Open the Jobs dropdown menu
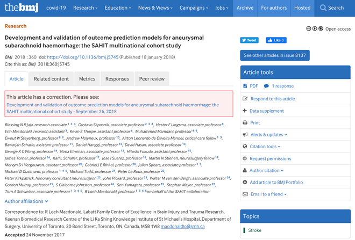 tap(222, 8)
